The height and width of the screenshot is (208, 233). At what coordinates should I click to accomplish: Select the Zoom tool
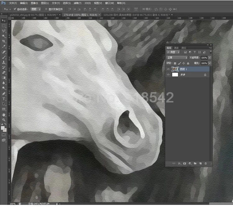(4, 120)
